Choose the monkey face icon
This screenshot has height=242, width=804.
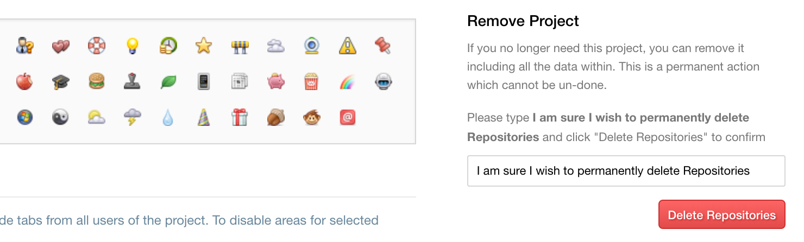pyautogui.click(x=311, y=117)
